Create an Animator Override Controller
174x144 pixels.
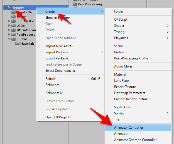[x=138, y=140]
